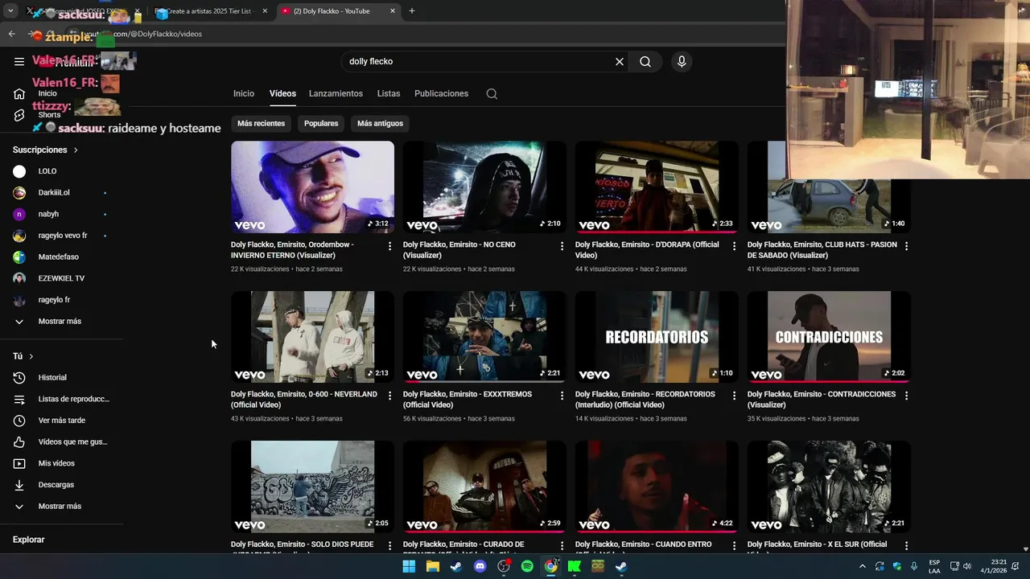Viewport: 1030px width, 579px height.
Task: Switch to the Publicaciones tab
Action: (x=441, y=93)
